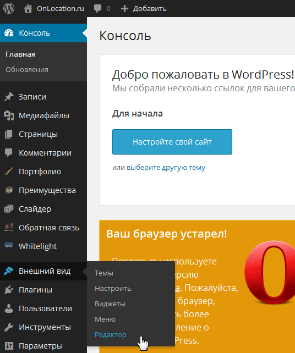Click the Медиафайлы media icon

pos(9,115)
